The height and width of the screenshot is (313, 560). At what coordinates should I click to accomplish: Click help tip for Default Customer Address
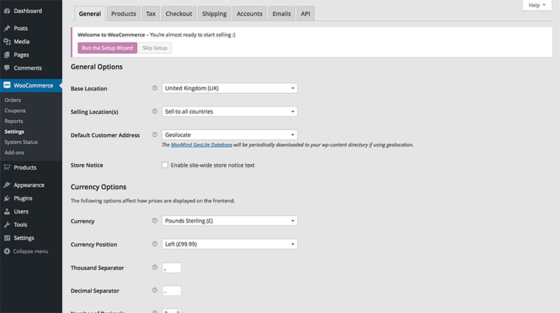[x=155, y=134]
